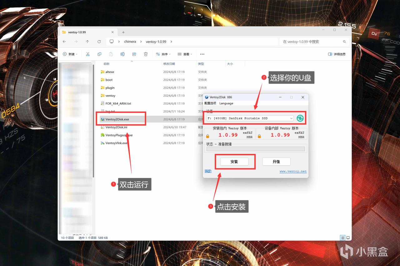
Task: Go up one folder level with up arrow
Action: (87, 41)
